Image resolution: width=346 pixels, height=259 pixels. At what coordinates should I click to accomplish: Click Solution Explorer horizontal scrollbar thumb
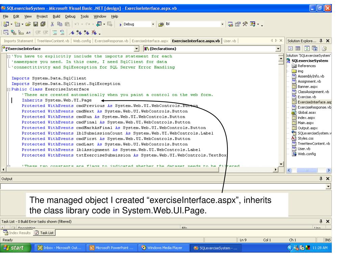coord(307,170)
